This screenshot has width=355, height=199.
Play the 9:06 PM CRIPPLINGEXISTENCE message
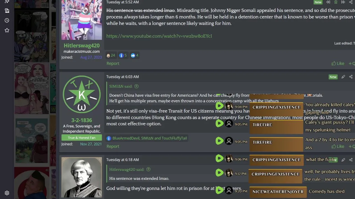219,158
